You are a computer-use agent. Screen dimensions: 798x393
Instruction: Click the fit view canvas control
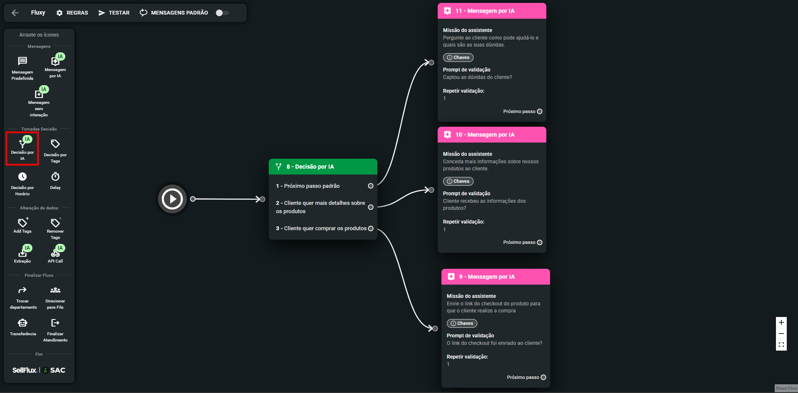[781, 345]
